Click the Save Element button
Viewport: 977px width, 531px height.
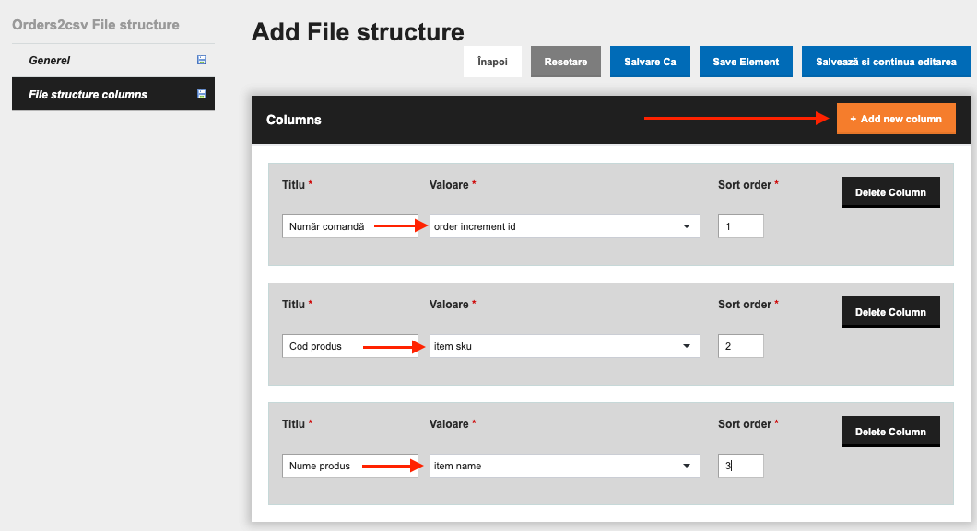pos(746,62)
